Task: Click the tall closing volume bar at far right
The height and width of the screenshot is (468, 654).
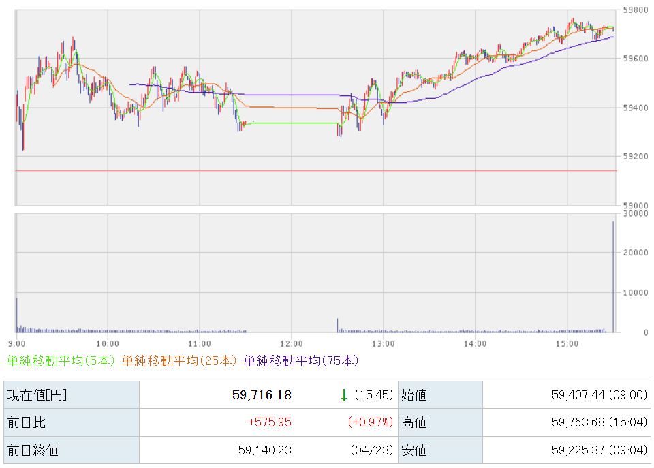Action: coord(613,276)
